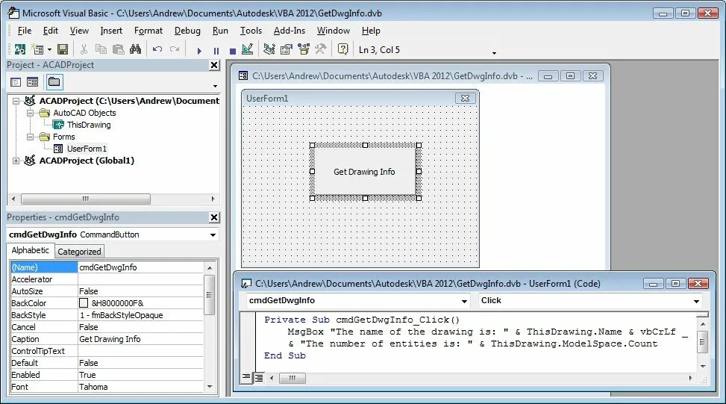Collapse the AutoCAD Objects folder
Screen dimensions: 726x404
point(30,113)
